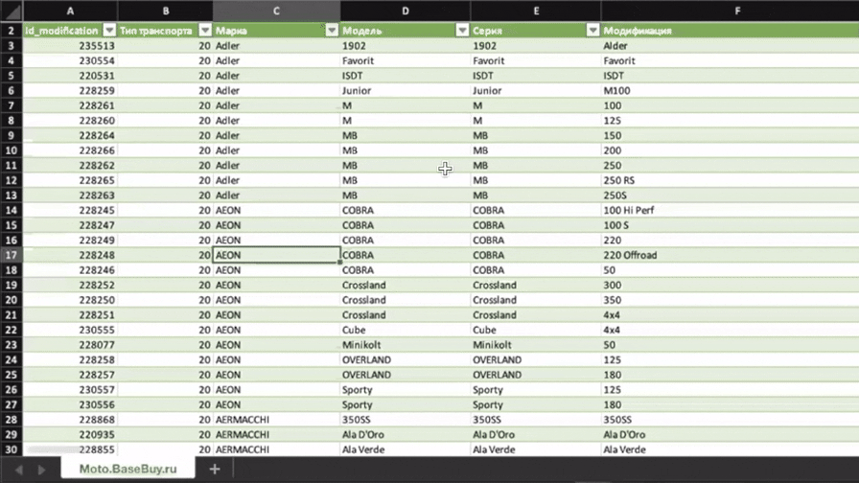Click cell with id 228077

(x=70, y=345)
